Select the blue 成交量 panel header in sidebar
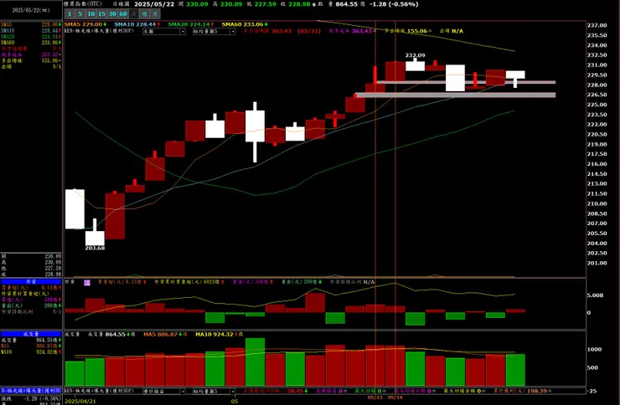 (x=31, y=334)
